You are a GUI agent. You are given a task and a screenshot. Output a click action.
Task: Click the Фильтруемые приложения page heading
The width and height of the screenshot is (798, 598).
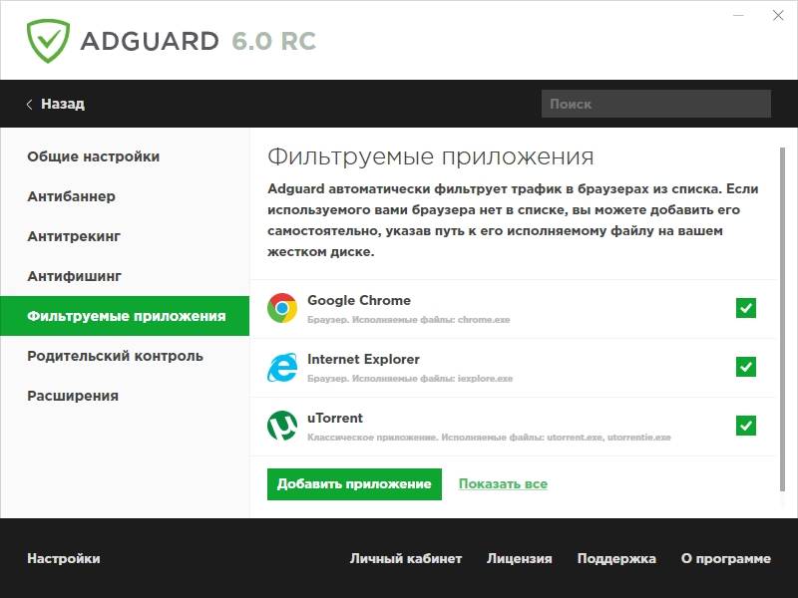point(431,157)
